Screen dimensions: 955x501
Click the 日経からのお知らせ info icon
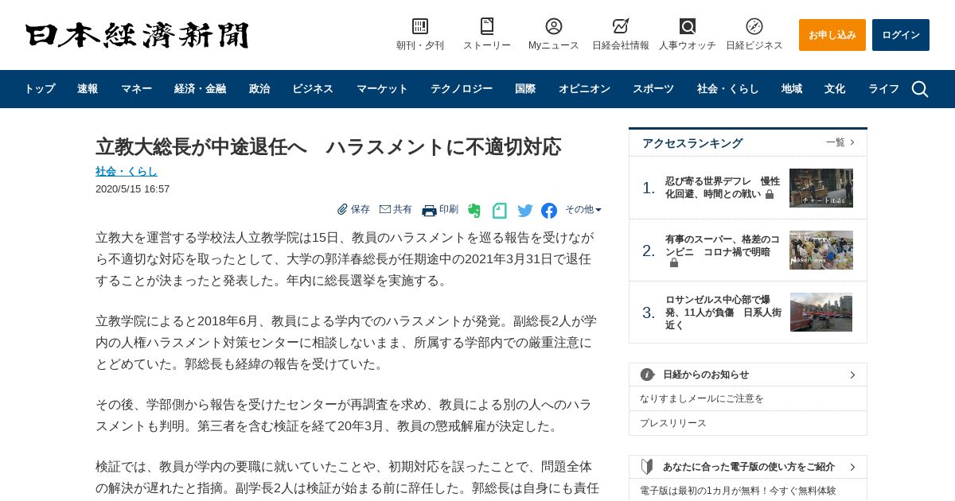click(x=648, y=375)
